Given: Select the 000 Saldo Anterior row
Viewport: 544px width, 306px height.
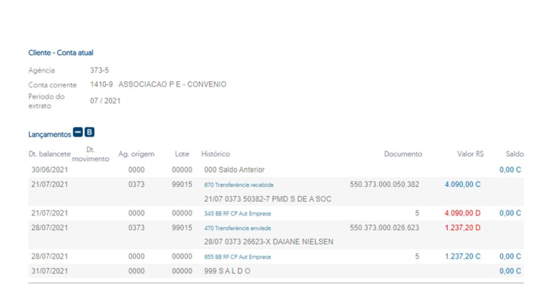Looking at the screenshot, I should tap(234, 170).
